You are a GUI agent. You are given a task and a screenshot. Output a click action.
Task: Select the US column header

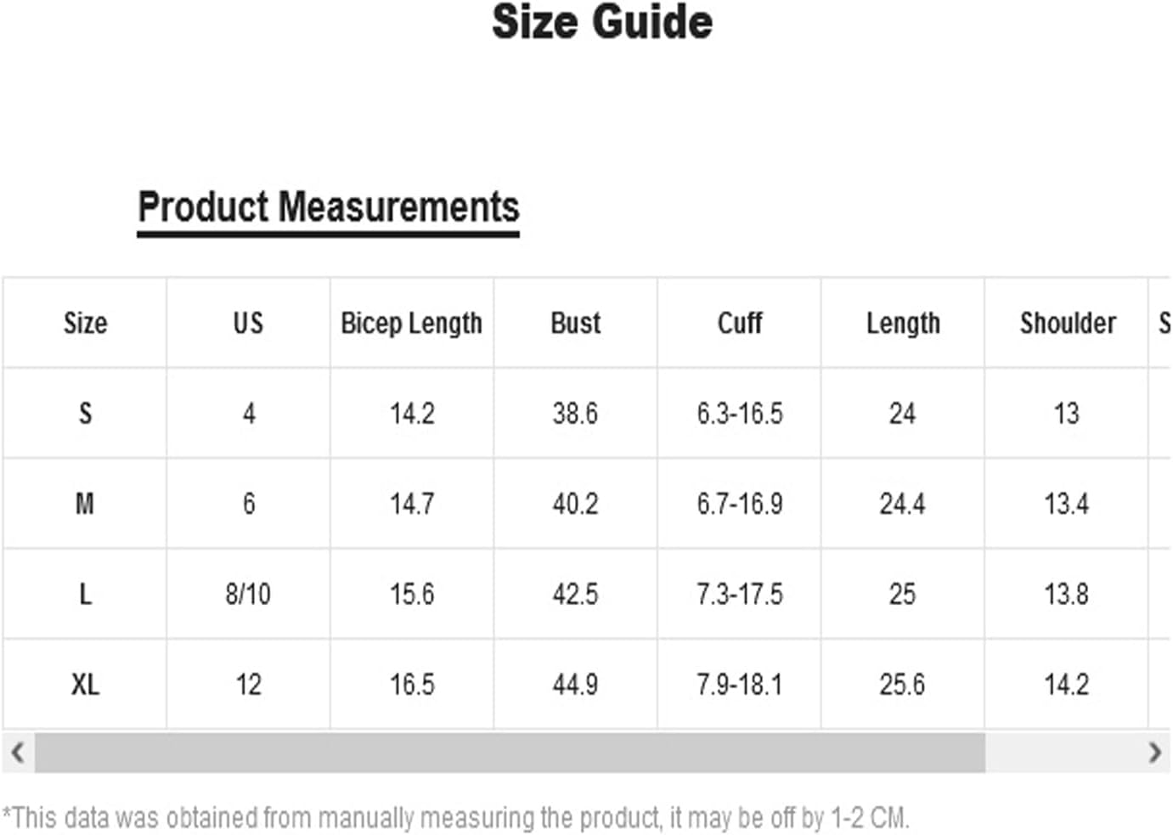click(248, 323)
